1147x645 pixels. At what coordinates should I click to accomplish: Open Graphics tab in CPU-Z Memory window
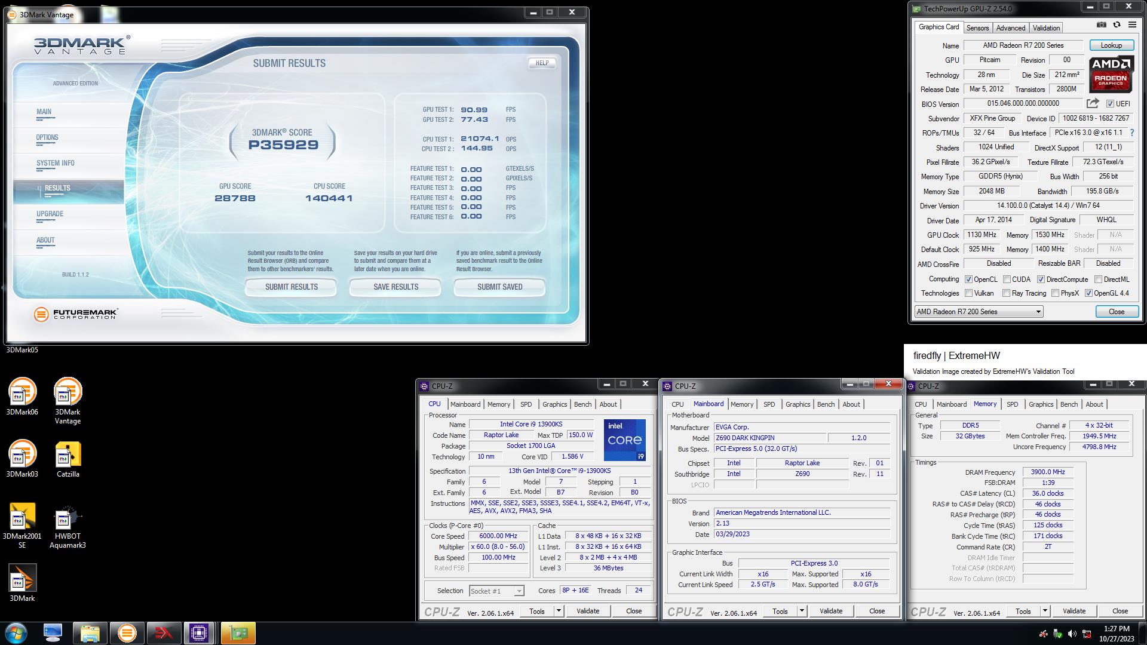(x=1041, y=404)
